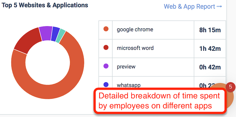Click the whatsapp row label
Image resolution: width=236 pixels, height=117 pixels.
[x=129, y=85]
